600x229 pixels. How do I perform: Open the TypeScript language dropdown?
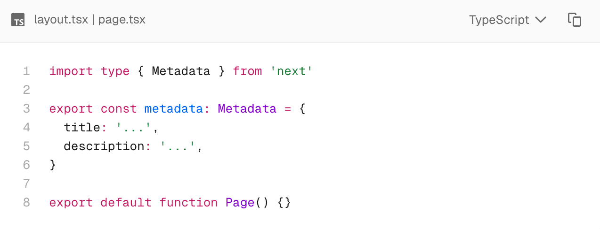point(507,20)
